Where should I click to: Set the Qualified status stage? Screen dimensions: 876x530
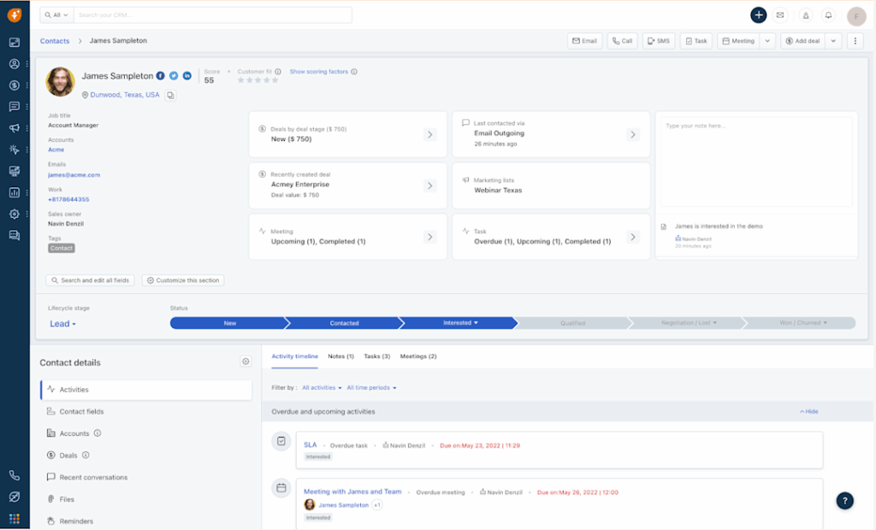[572, 323]
